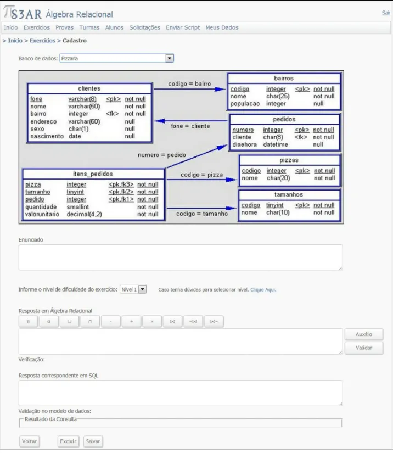This screenshot has width=393, height=453.
Task: Insert the right outer join operator
Action: click(x=214, y=322)
